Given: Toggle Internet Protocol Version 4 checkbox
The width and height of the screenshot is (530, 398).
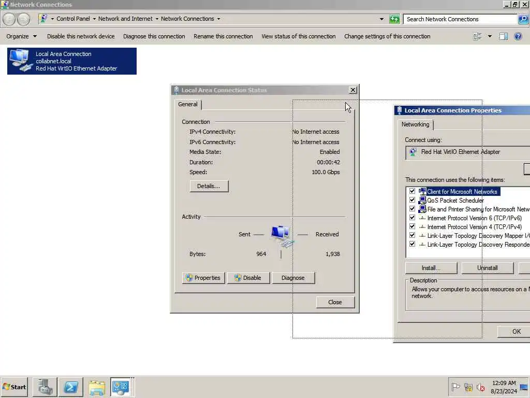Looking at the screenshot, I should point(412,226).
